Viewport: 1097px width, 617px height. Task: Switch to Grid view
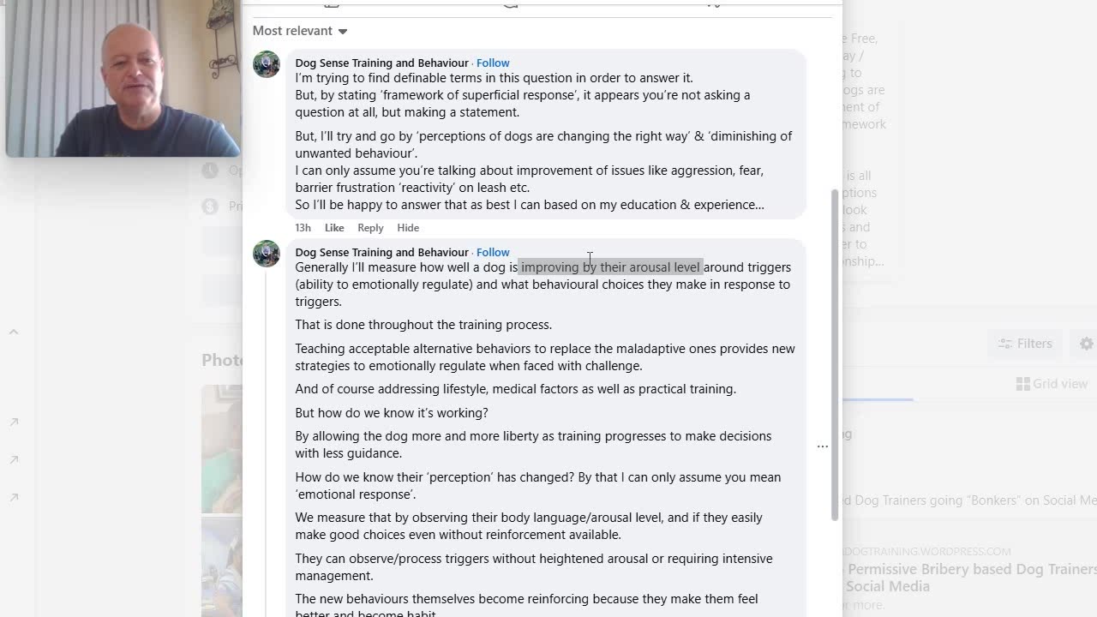(x=1052, y=384)
